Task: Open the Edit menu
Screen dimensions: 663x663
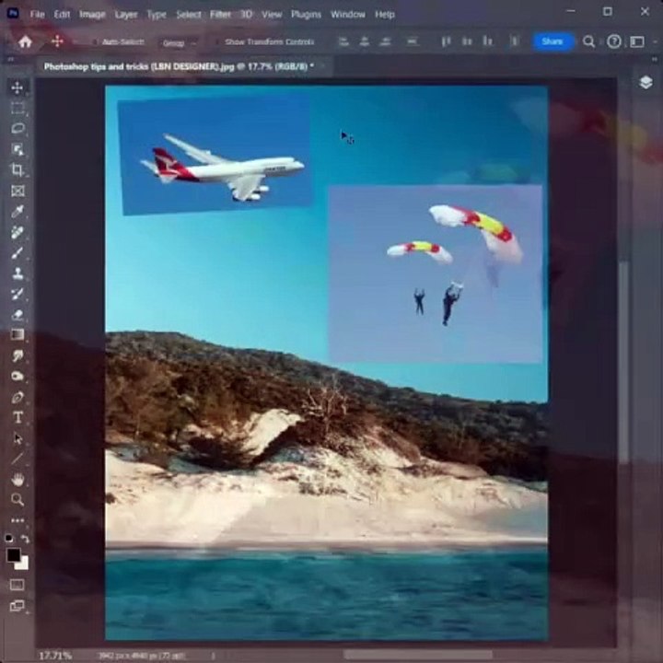Action: pos(62,15)
